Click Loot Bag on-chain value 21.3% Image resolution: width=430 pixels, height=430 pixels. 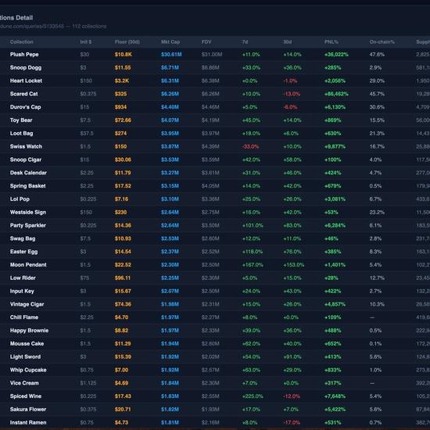[x=377, y=134]
